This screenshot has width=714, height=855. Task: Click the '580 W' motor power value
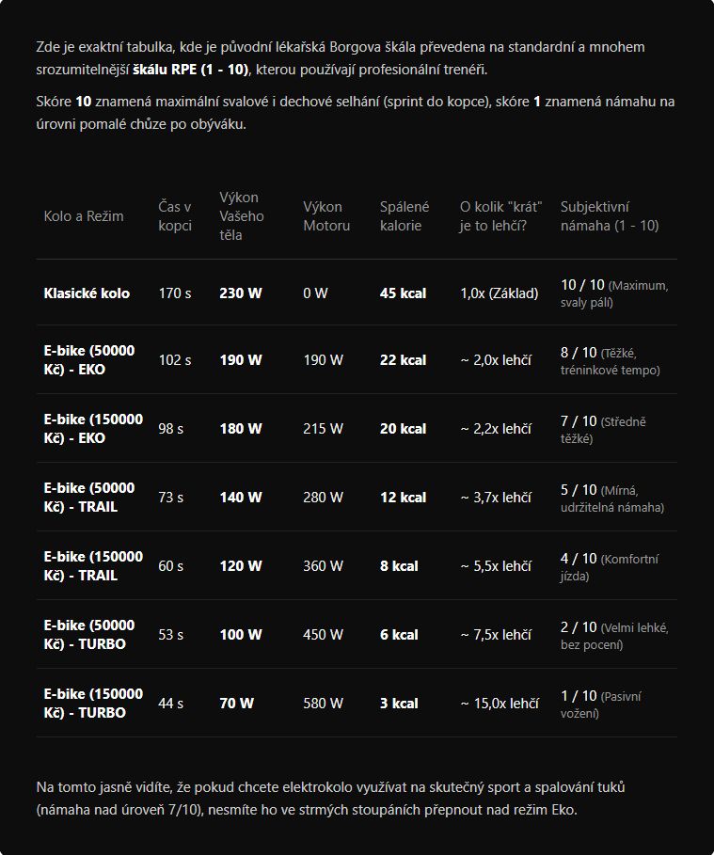point(323,704)
